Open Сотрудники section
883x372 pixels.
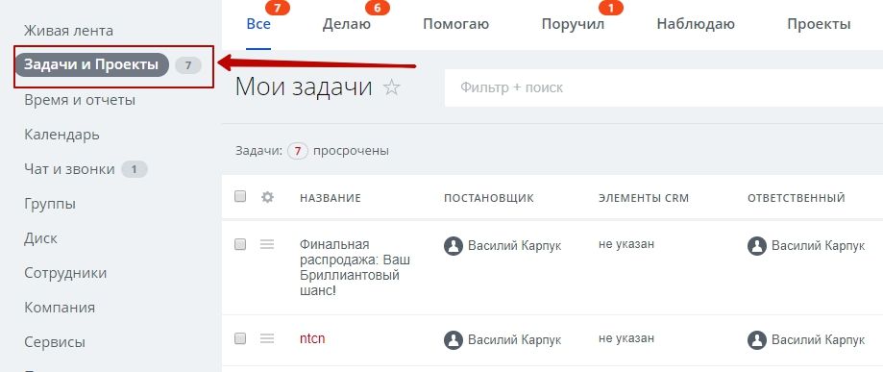tap(65, 273)
